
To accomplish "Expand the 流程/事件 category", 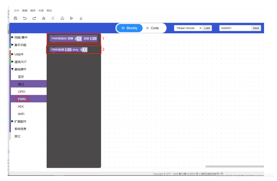I will 28,37.
